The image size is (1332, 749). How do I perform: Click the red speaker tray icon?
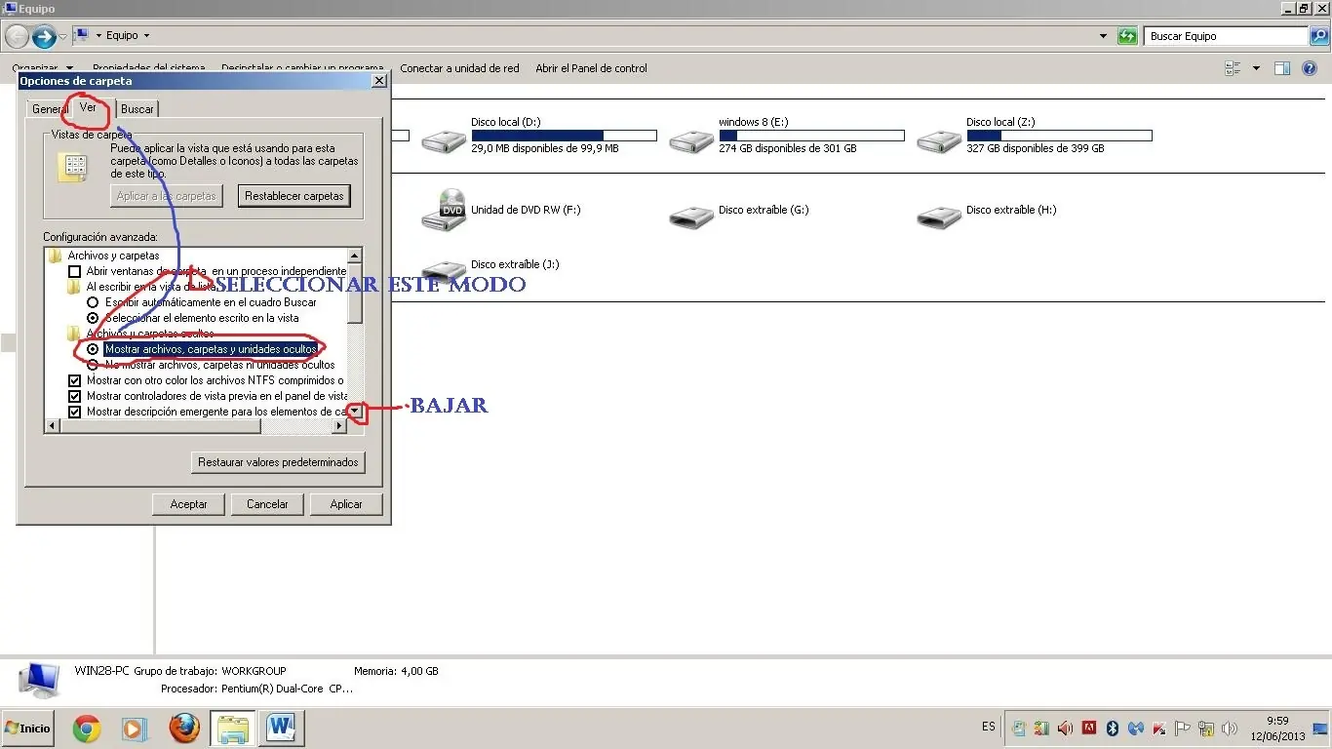1065,729
